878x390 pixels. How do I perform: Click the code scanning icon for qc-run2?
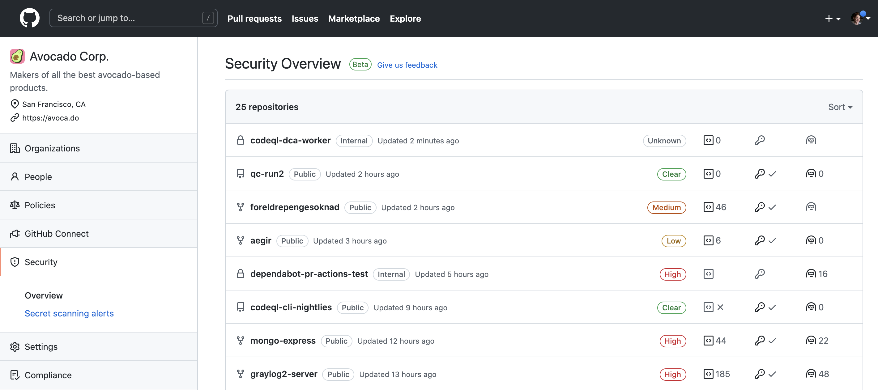pos(708,174)
